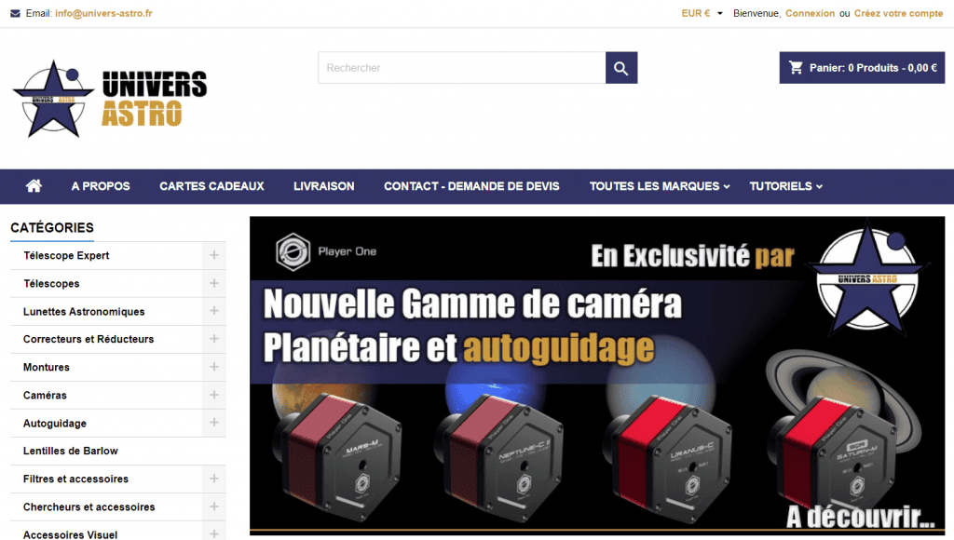Click Créez votre compte link
This screenshot has height=540, width=954.
(x=898, y=13)
